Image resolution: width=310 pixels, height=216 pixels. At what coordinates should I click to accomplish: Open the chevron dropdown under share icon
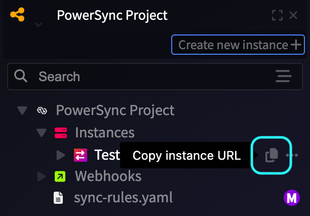pos(38,24)
